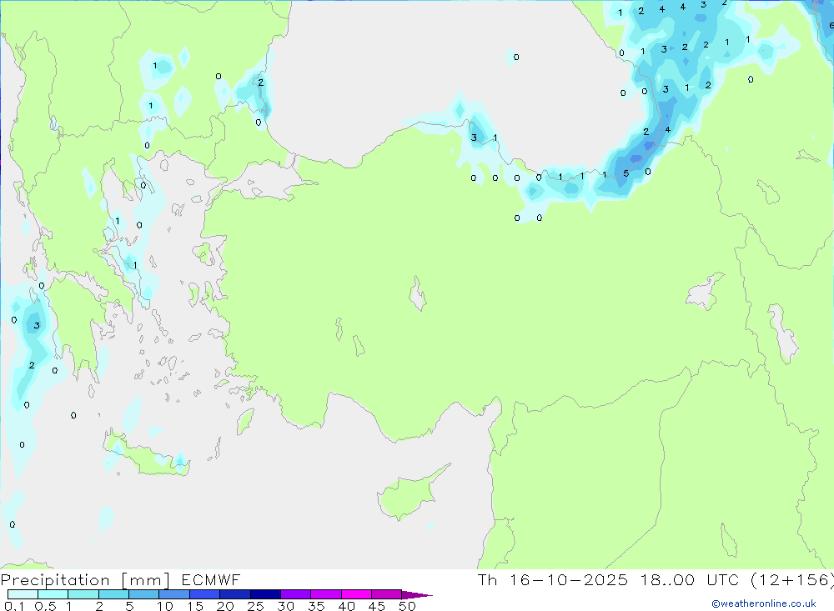Screen dimensions: 834x611
Task: Select the 0.5–1 mm legend color box
Action: (x=53, y=594)
